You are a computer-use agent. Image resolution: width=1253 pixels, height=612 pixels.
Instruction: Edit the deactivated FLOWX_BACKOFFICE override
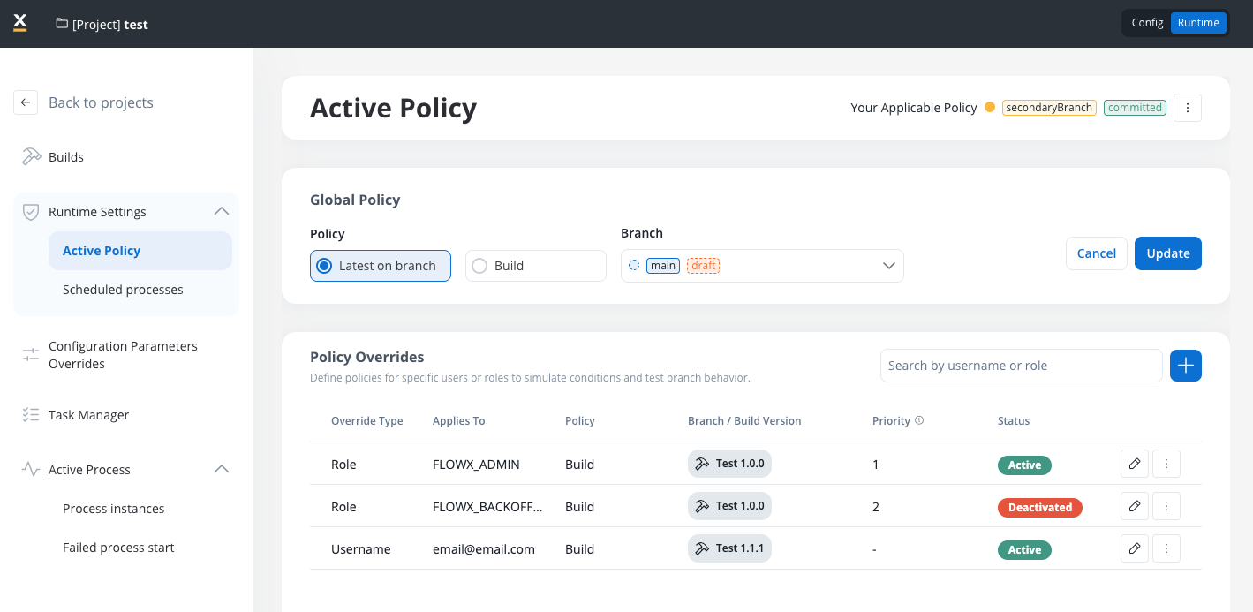tap(1135, 506)
